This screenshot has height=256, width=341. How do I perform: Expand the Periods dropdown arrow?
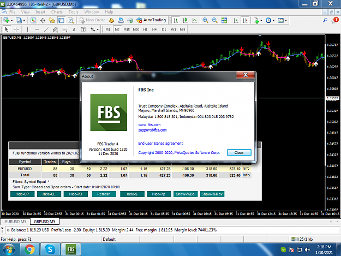coord(273,20)
